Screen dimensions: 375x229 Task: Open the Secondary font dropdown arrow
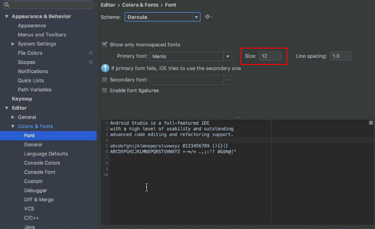[228, 80]
